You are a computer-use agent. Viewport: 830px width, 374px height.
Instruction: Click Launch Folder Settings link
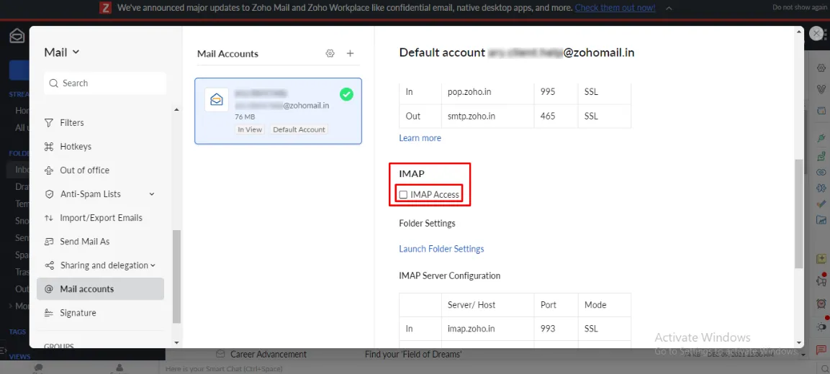click(441, 249)
